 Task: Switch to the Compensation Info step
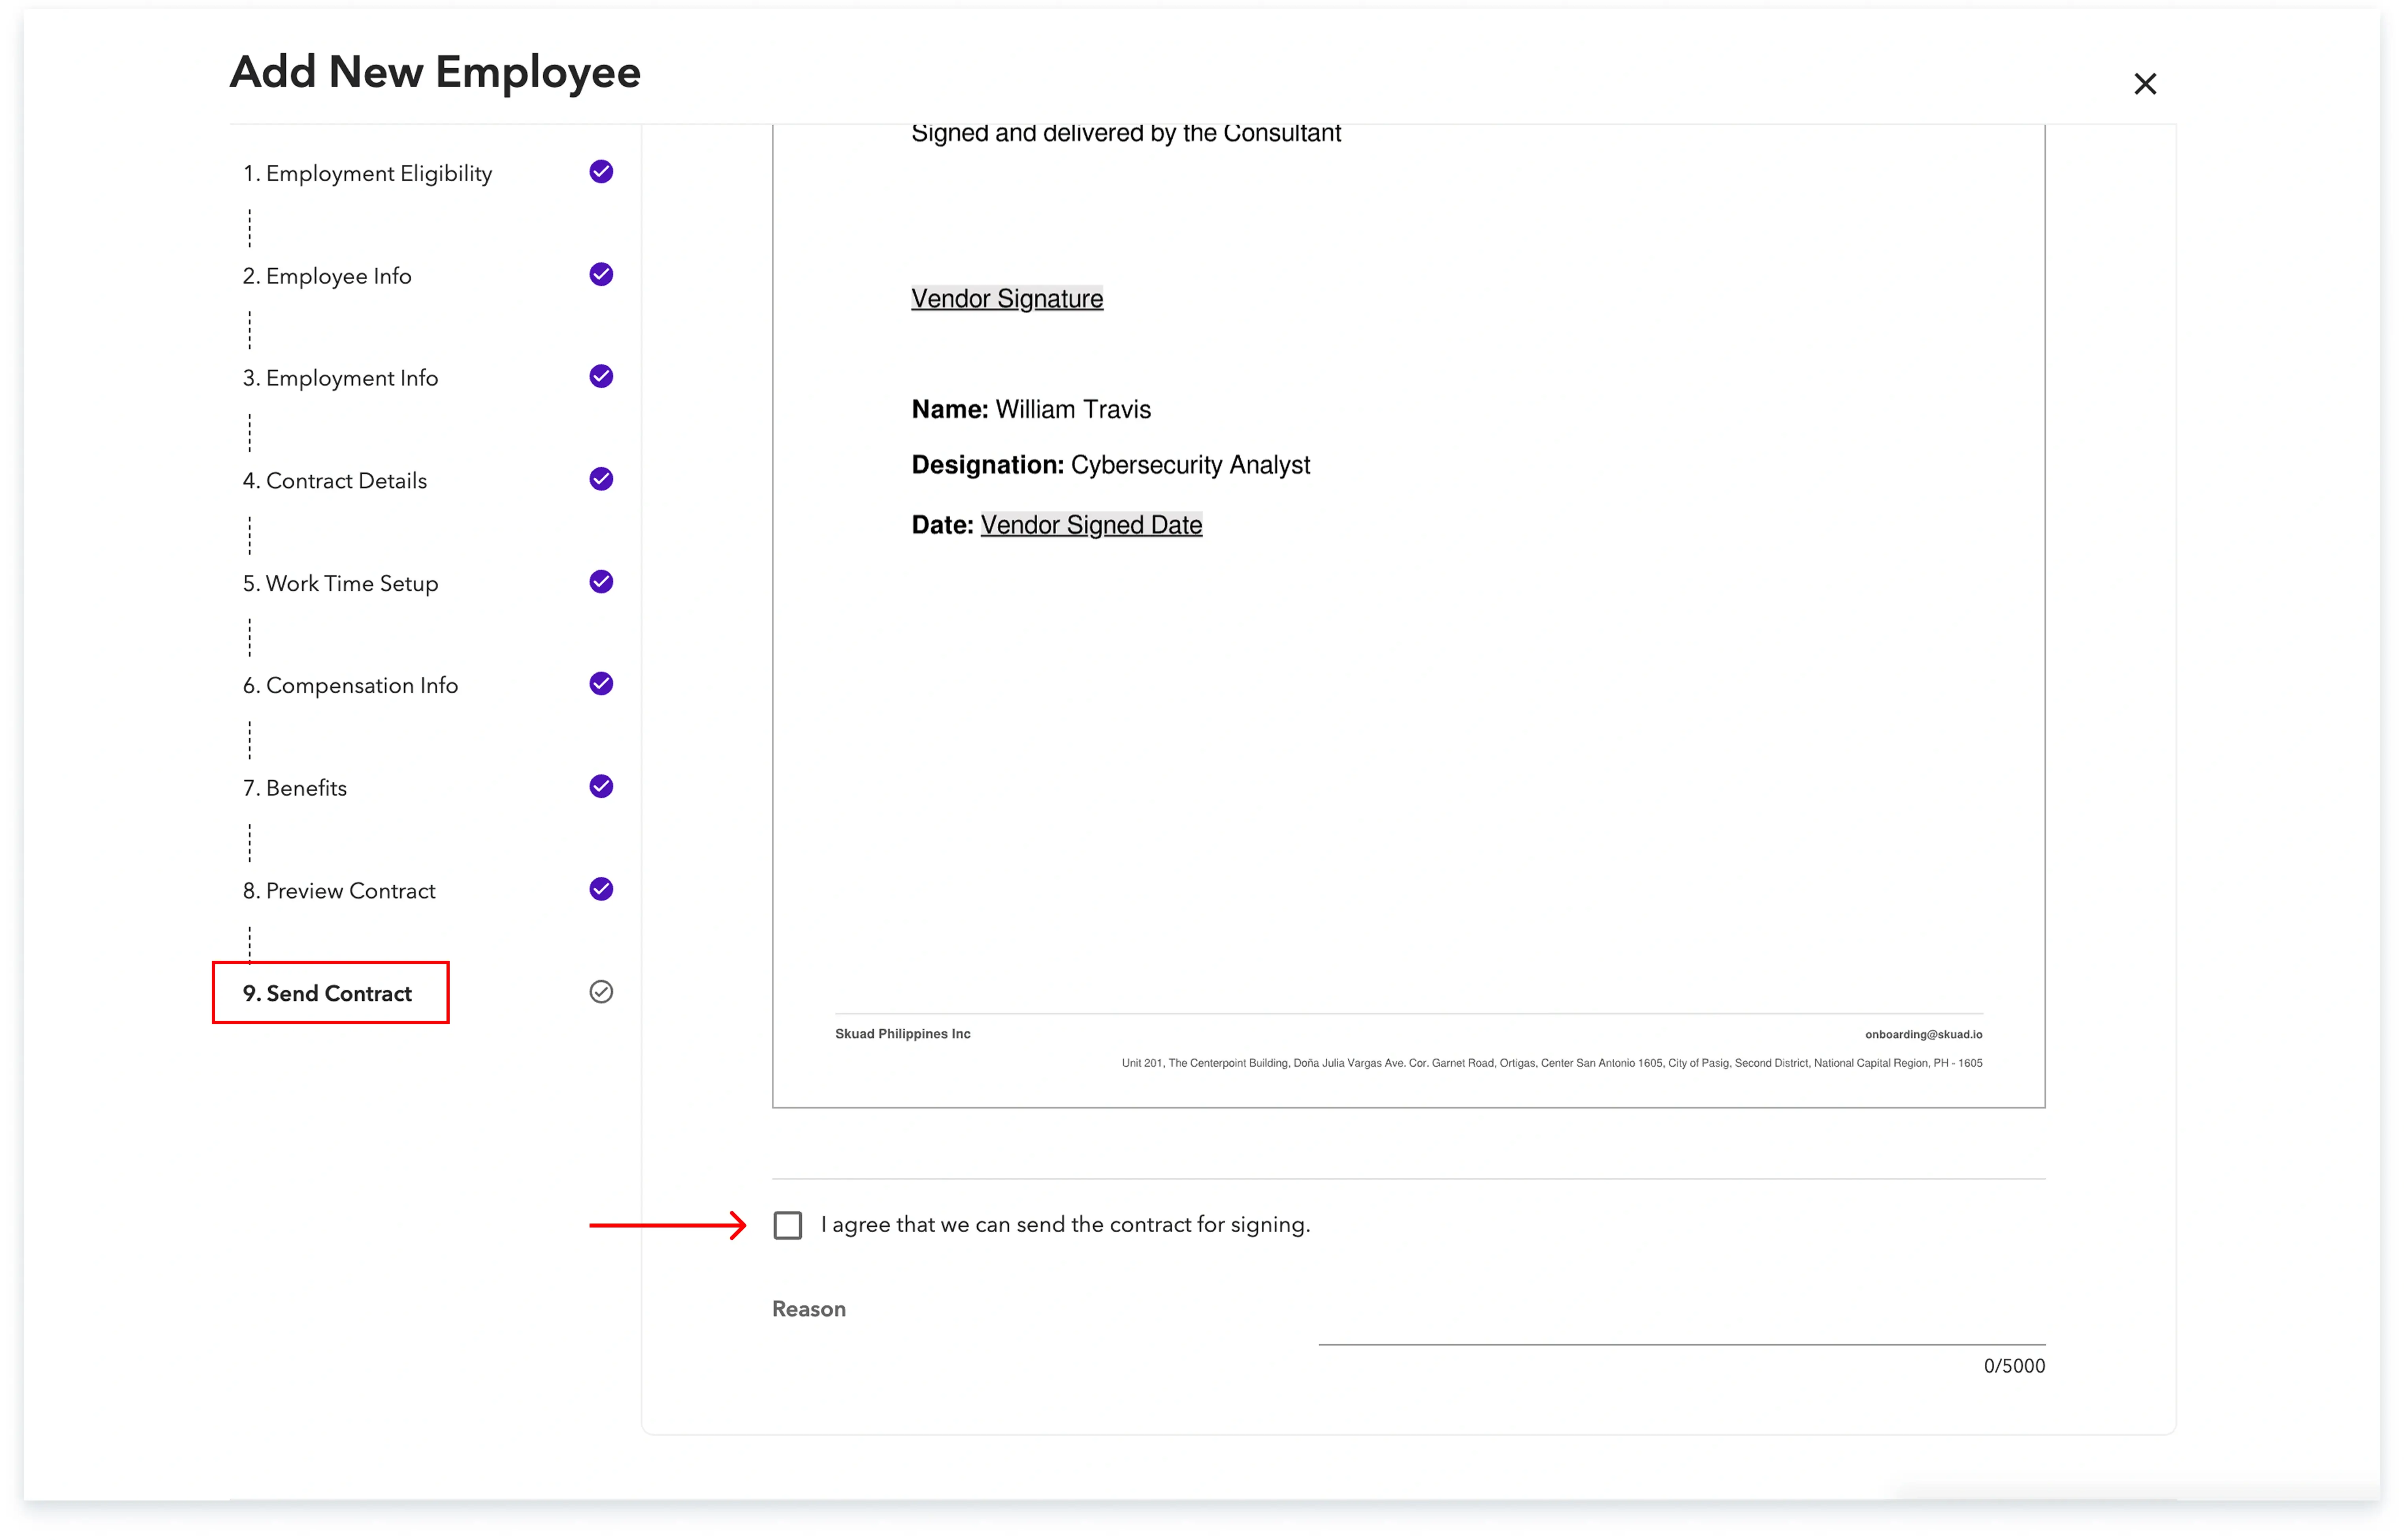pyautogui.click(x=350, y=686)
